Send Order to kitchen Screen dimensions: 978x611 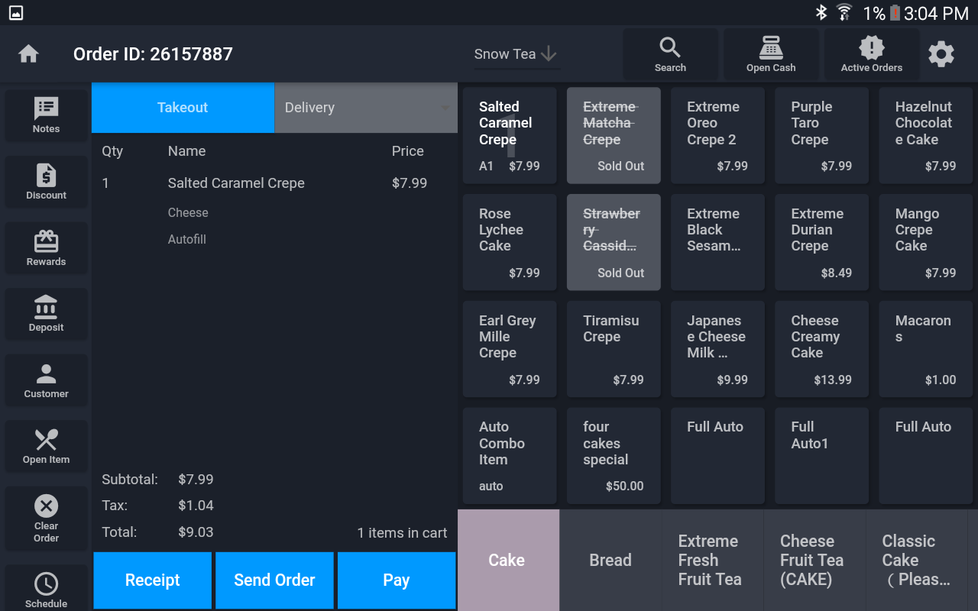[274, 580]
